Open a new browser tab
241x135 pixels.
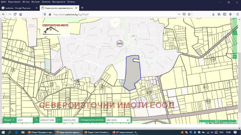(82, 8)
